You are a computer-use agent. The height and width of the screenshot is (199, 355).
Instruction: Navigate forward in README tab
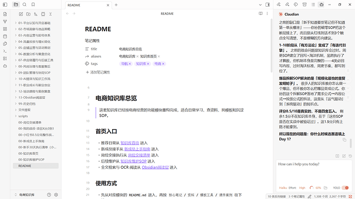74,13
